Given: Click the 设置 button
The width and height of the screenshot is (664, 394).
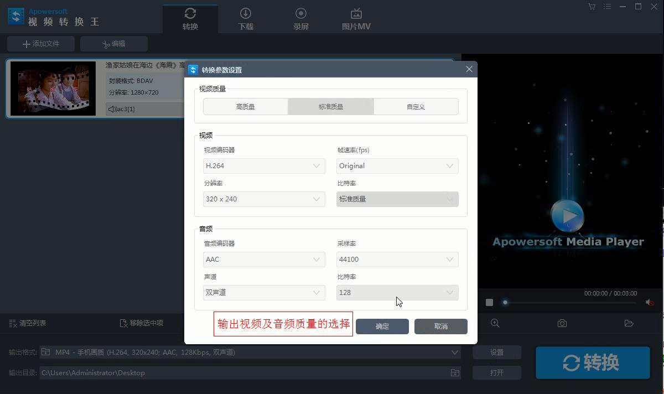Looking at the screenshot, I should click(497, 352).
